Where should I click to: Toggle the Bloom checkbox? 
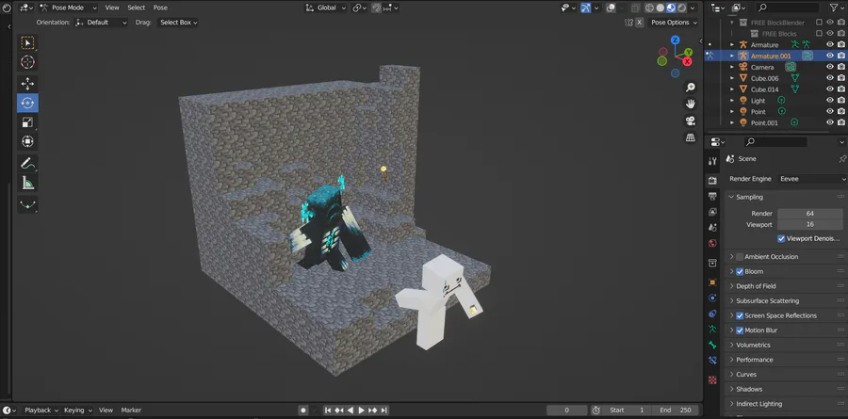[x=740, y=271]
